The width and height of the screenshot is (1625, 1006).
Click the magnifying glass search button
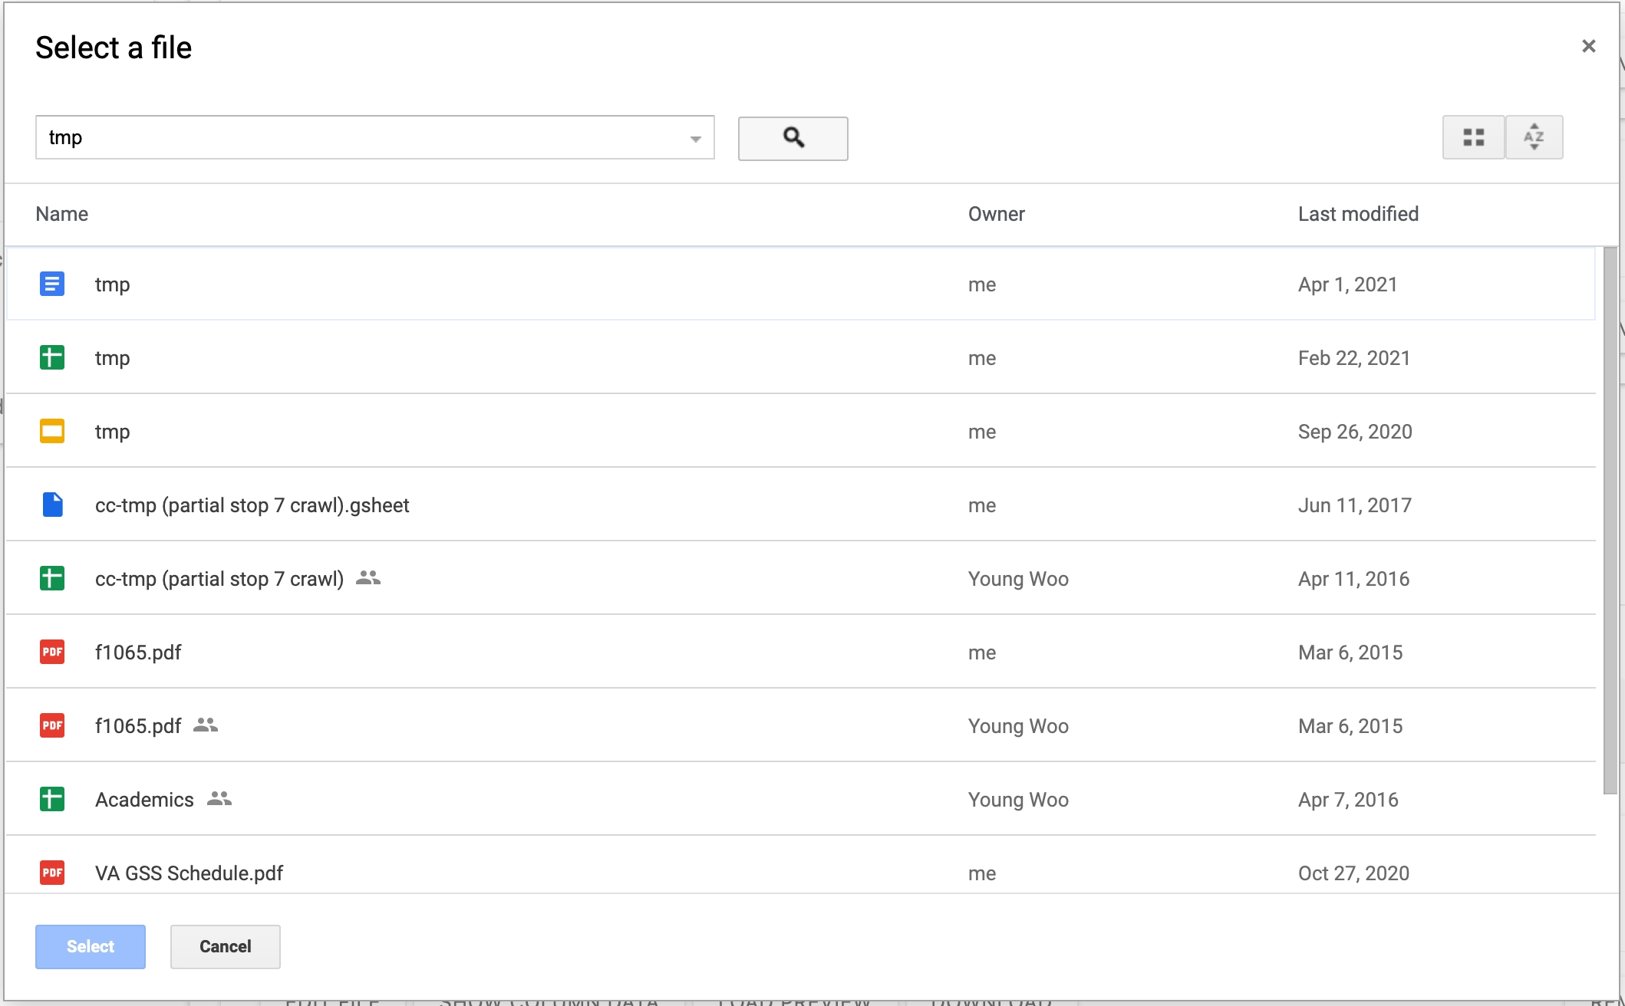click(793, 138)
